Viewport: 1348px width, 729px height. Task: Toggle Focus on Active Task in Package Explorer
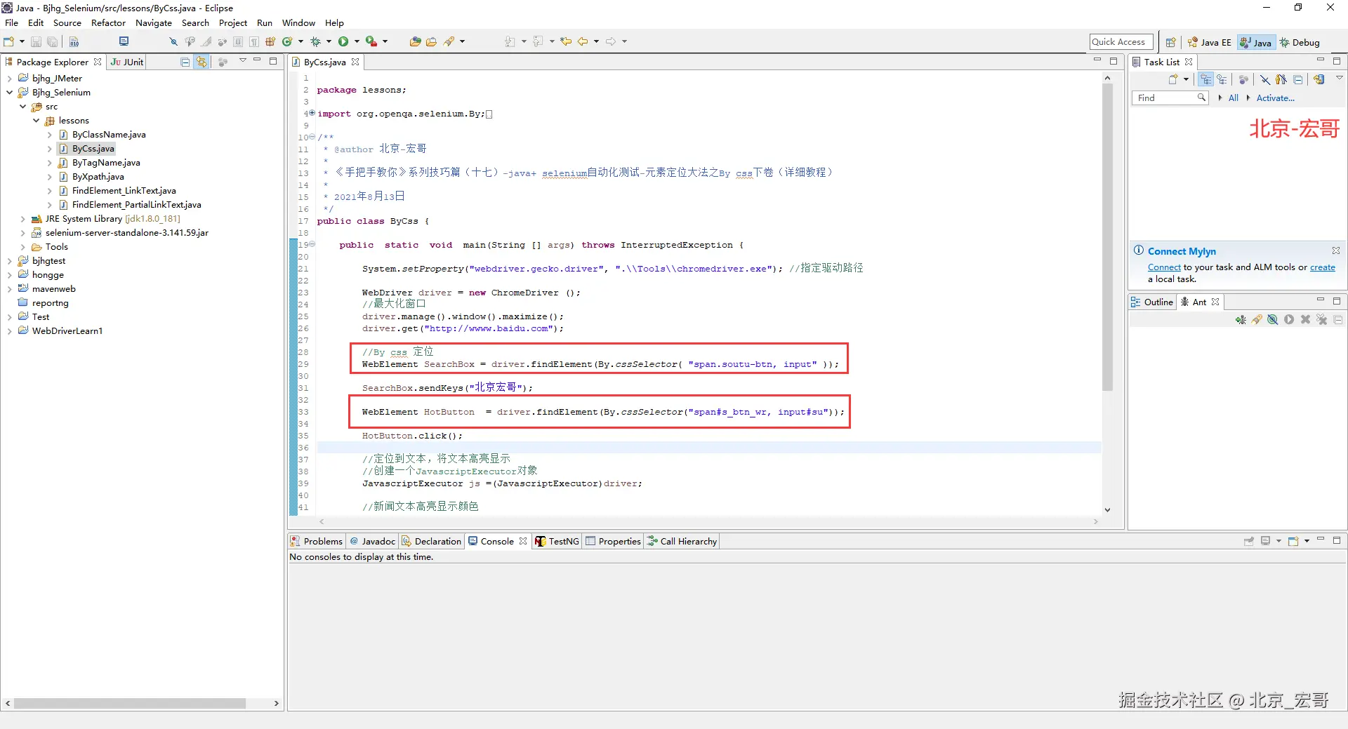(223, 62)
